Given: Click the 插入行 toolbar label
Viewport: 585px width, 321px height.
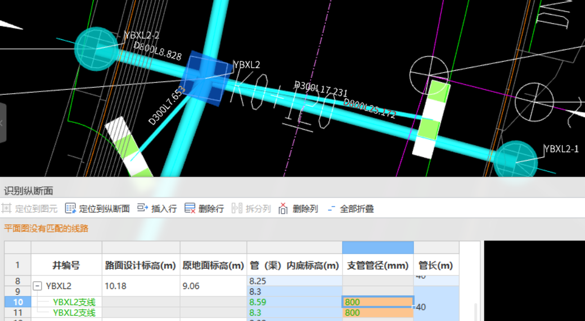Looking at the screenshot, I should 164,209.
